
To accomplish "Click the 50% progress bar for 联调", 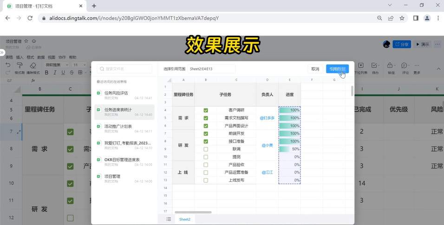I will point(289,149).
